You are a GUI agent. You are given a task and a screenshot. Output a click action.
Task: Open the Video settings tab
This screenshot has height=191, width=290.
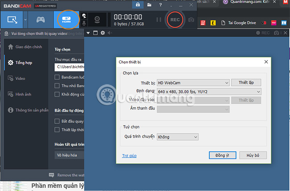pyautogui.click(x=17, y=78)
